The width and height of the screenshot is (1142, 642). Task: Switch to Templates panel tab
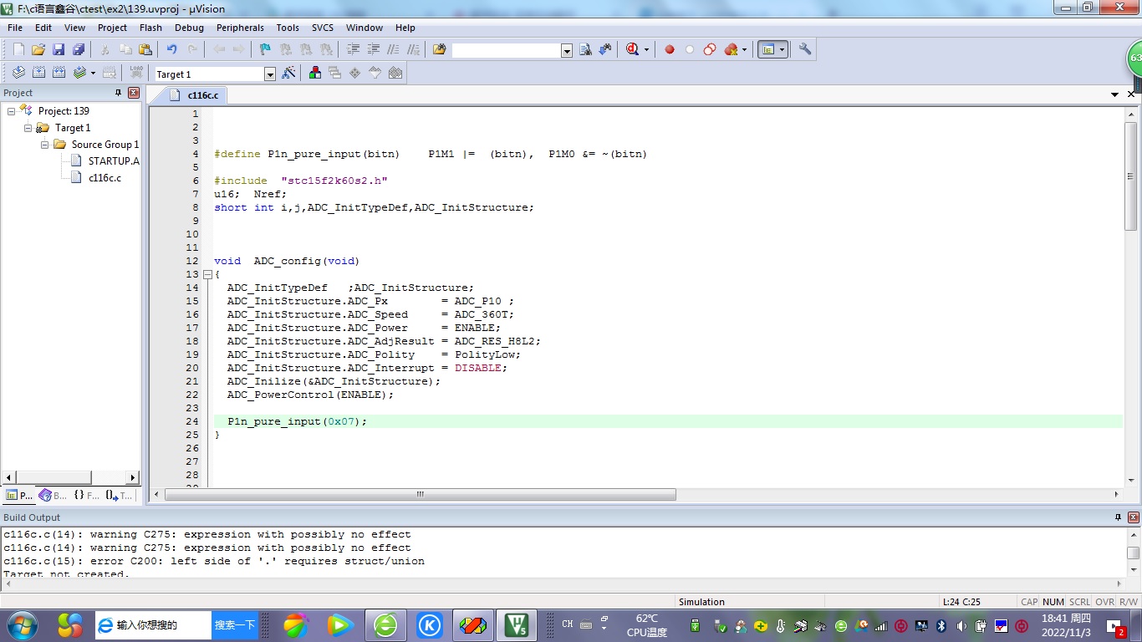coord(119,495)
